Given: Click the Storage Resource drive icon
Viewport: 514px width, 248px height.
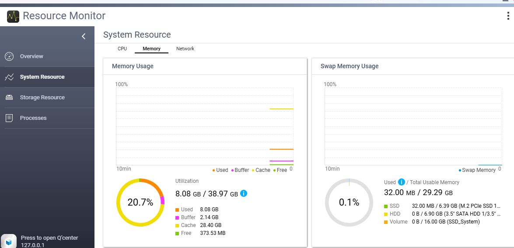Looking at the screenshot, I should [9, 98].
